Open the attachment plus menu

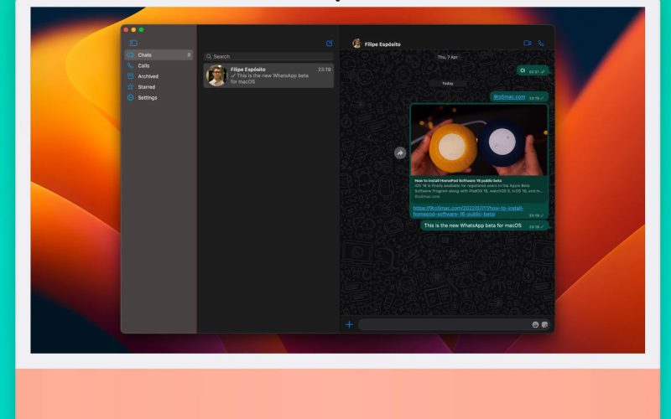coord(349,324)
